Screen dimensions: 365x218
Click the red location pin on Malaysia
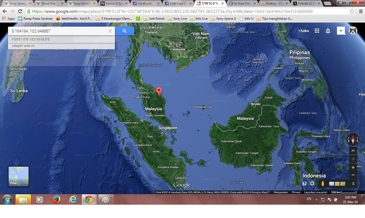click(x=159, y=92)
